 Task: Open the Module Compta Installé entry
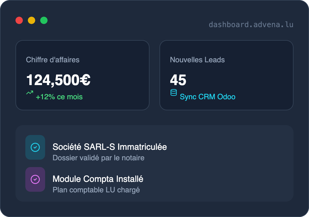click(98, 179)
